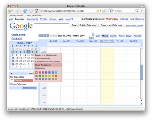The width and height of the screenshot is (152, 120).
Task: Open the Settings link
Action: [x=124, y=19]
